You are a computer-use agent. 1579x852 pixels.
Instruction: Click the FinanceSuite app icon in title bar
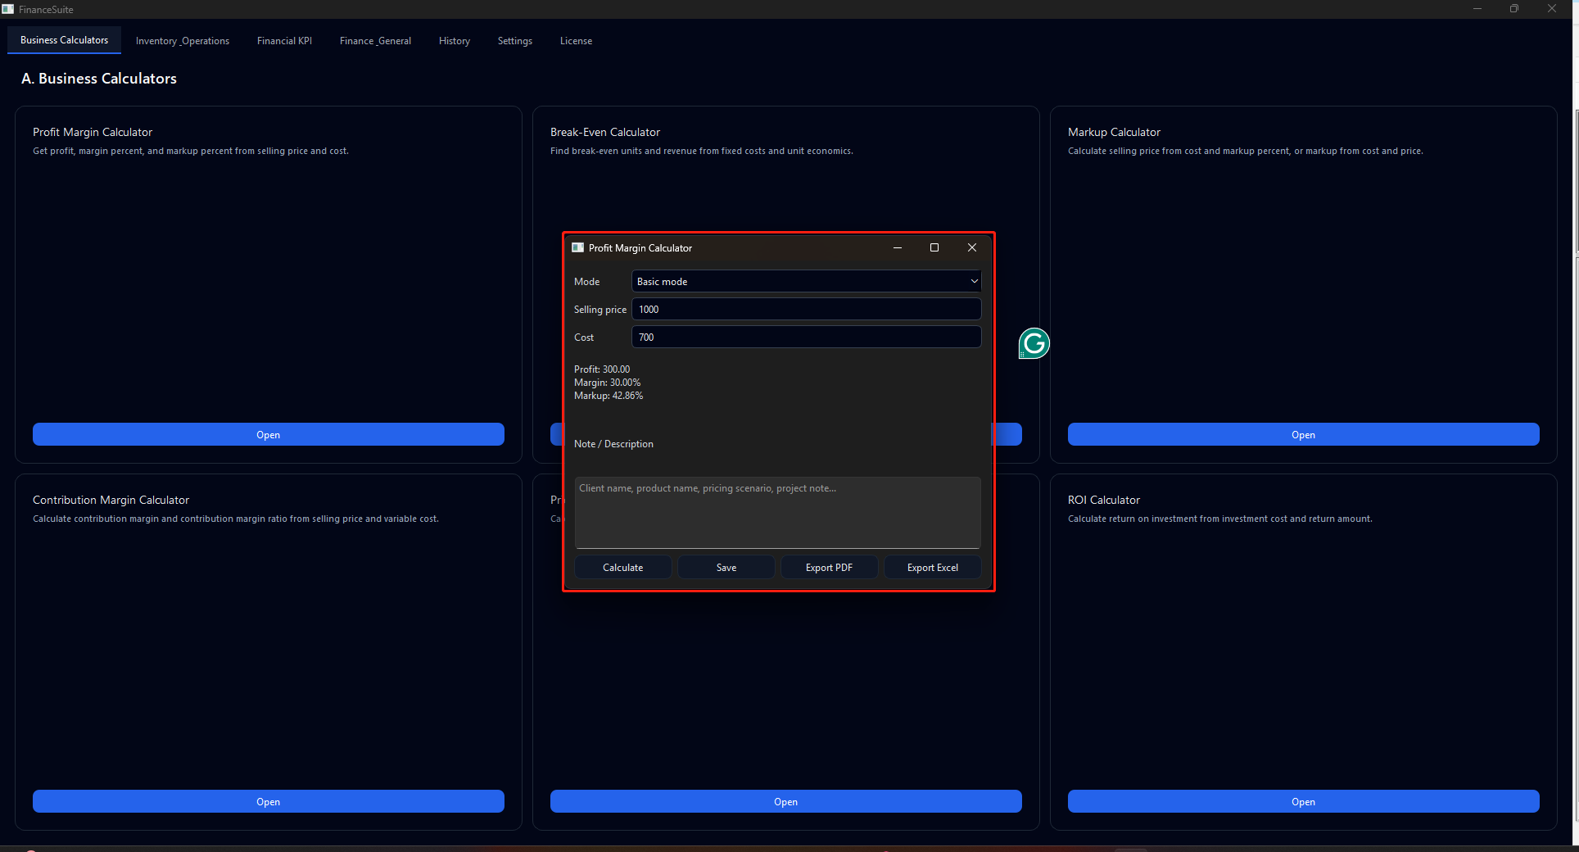click(x=8, y=9)
